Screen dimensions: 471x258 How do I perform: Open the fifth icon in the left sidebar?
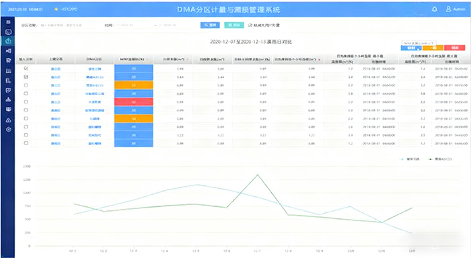[x=8, y=60]
